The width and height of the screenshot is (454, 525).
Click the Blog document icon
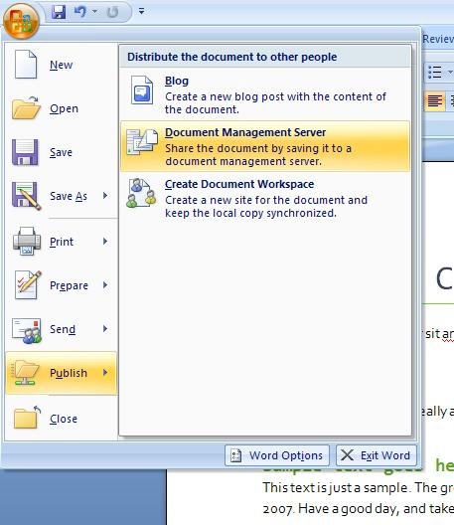[x=142, y=90]
